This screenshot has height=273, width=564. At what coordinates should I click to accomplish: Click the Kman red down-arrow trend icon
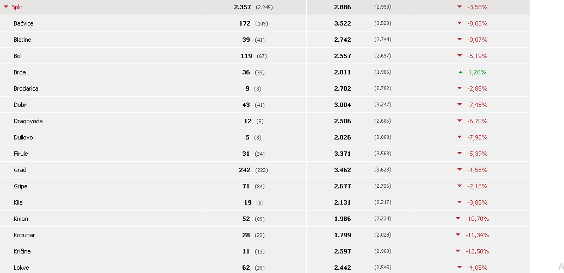tap(458, 219)
